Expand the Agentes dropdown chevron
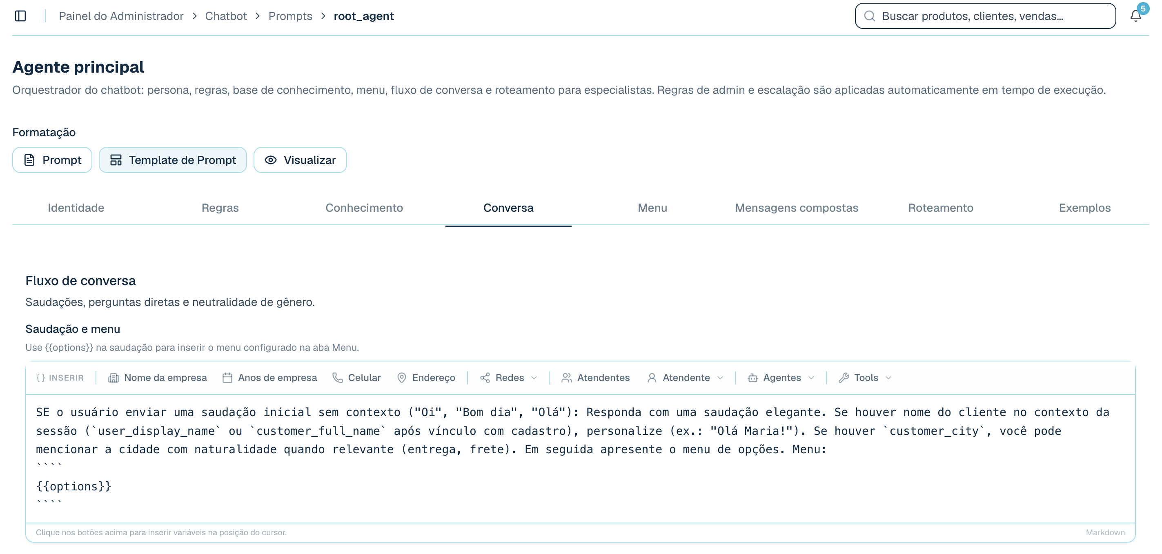This screenshot has height=554, width=1162. coord(811,378)
